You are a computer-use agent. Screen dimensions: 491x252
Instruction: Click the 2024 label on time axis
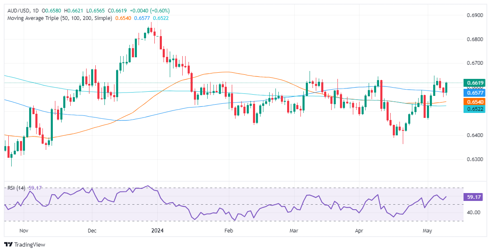point(158,230)
